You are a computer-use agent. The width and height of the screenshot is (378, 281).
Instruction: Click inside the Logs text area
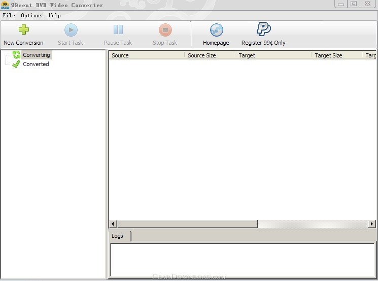(243, 260)
